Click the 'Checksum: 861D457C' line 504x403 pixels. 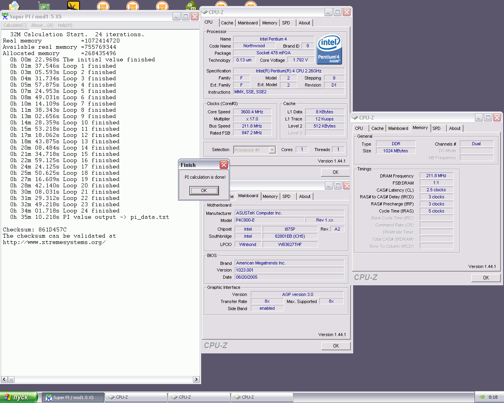[35, 229]
